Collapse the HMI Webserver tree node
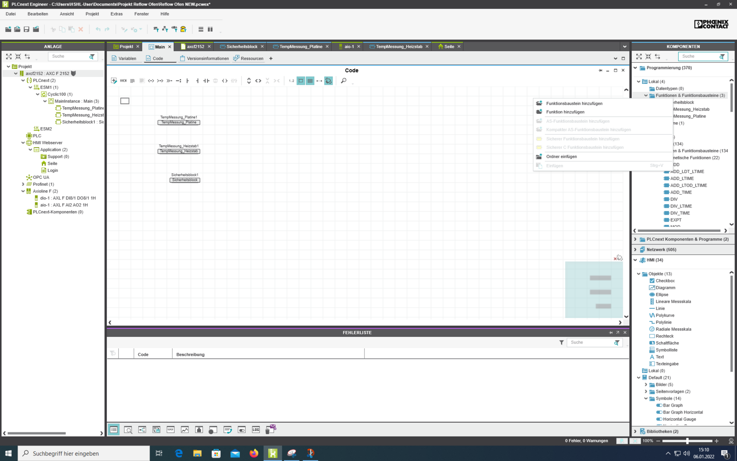This screenshot has width=737, height=461. pyautogui.click(x=23, y=143)
